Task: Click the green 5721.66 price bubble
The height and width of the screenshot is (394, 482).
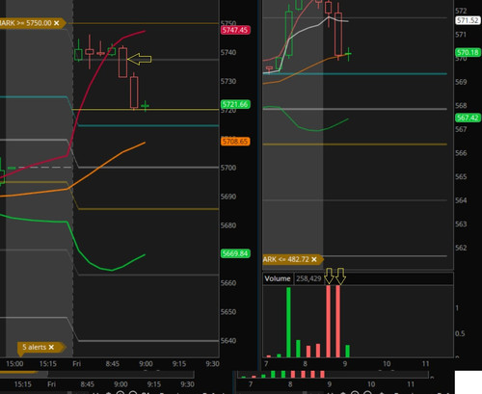Action: 235,104
